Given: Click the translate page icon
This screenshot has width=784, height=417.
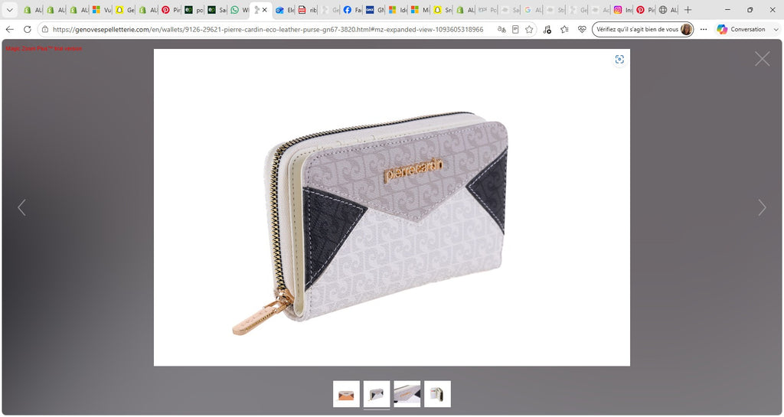Looking at the screenshot, I should tap(501, 30).
